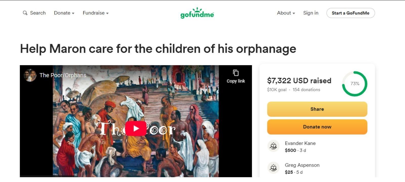Expand the Donate dropdown menu

(64, 13)
